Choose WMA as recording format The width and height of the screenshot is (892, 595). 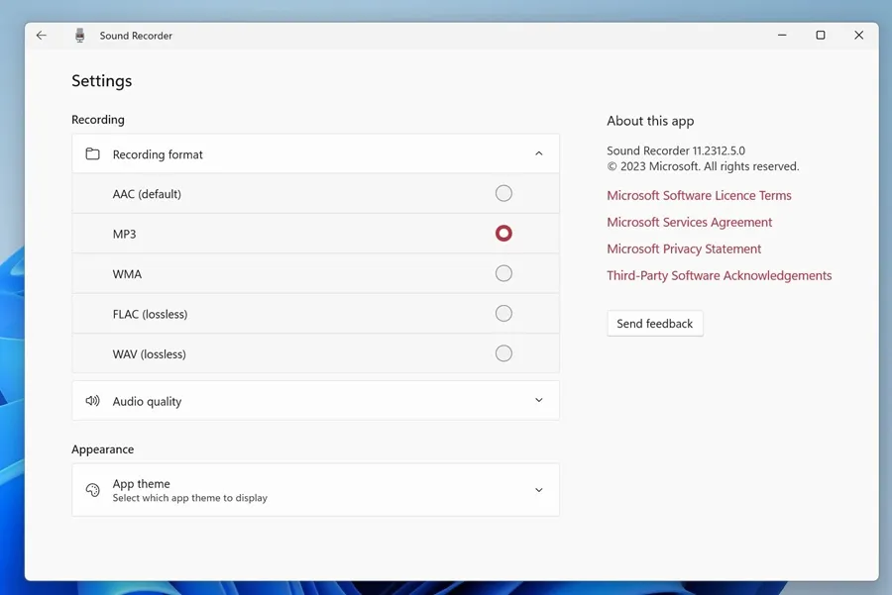coord(503,273)
